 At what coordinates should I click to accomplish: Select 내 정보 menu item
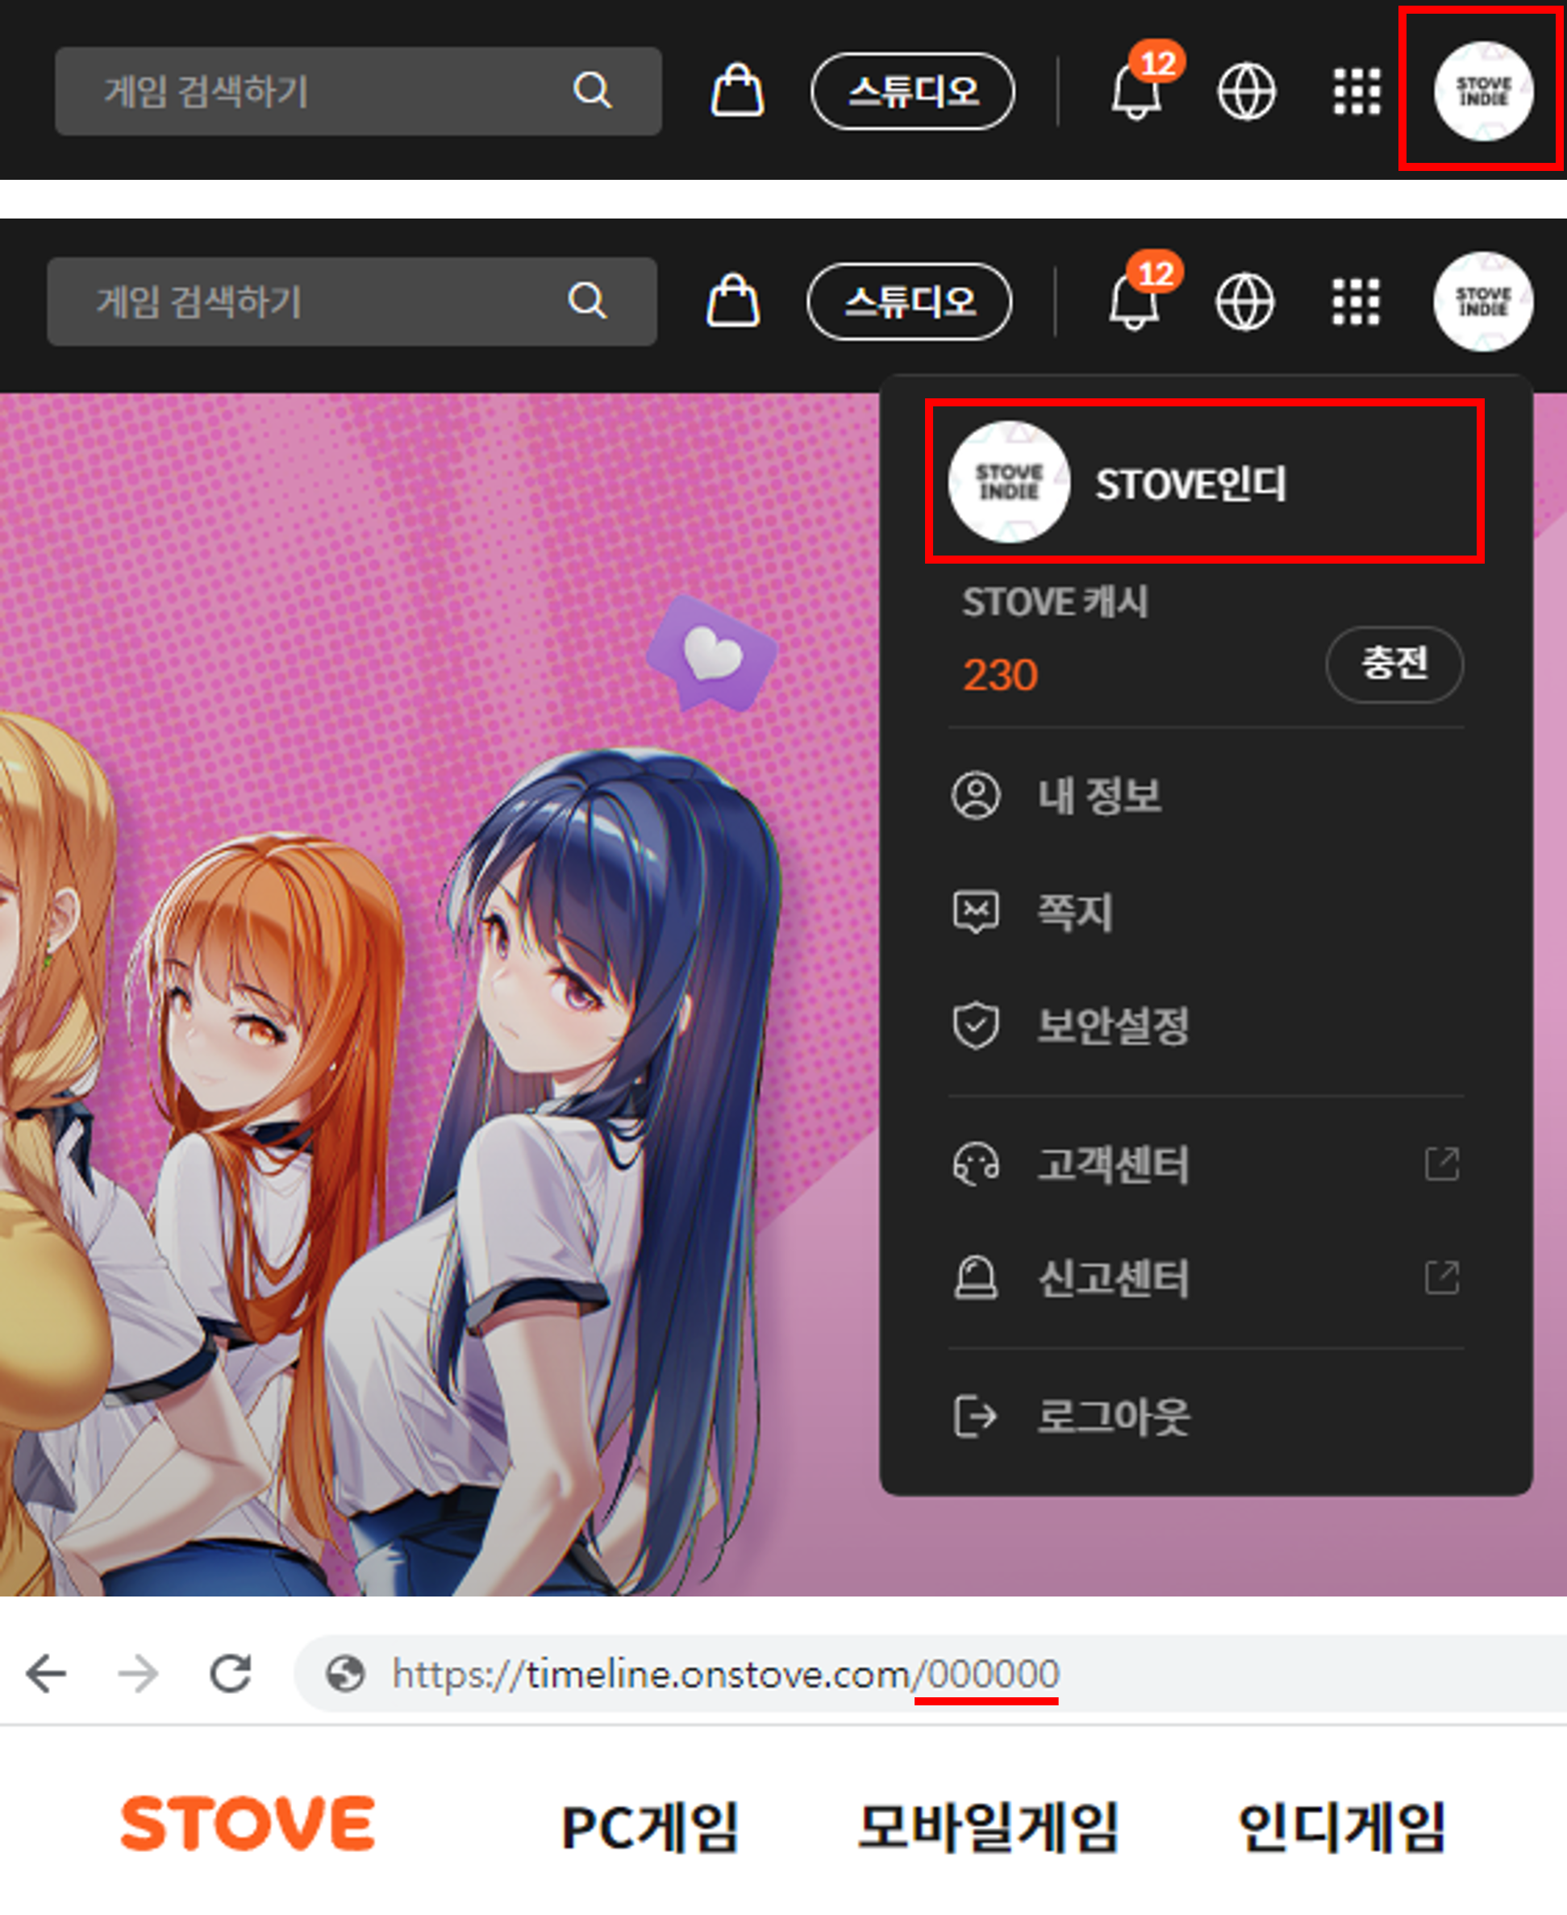pos(1098,796)
